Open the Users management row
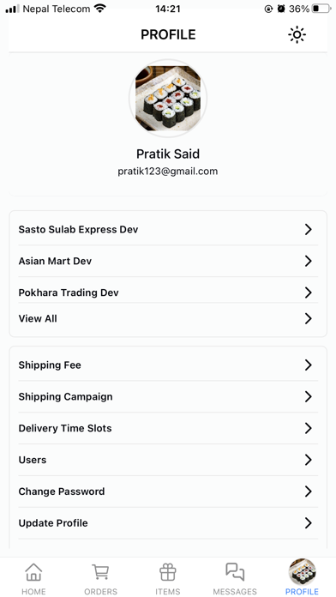Viewport: 336px width, 597px height. pyautogui.click(x=168, y=460)
